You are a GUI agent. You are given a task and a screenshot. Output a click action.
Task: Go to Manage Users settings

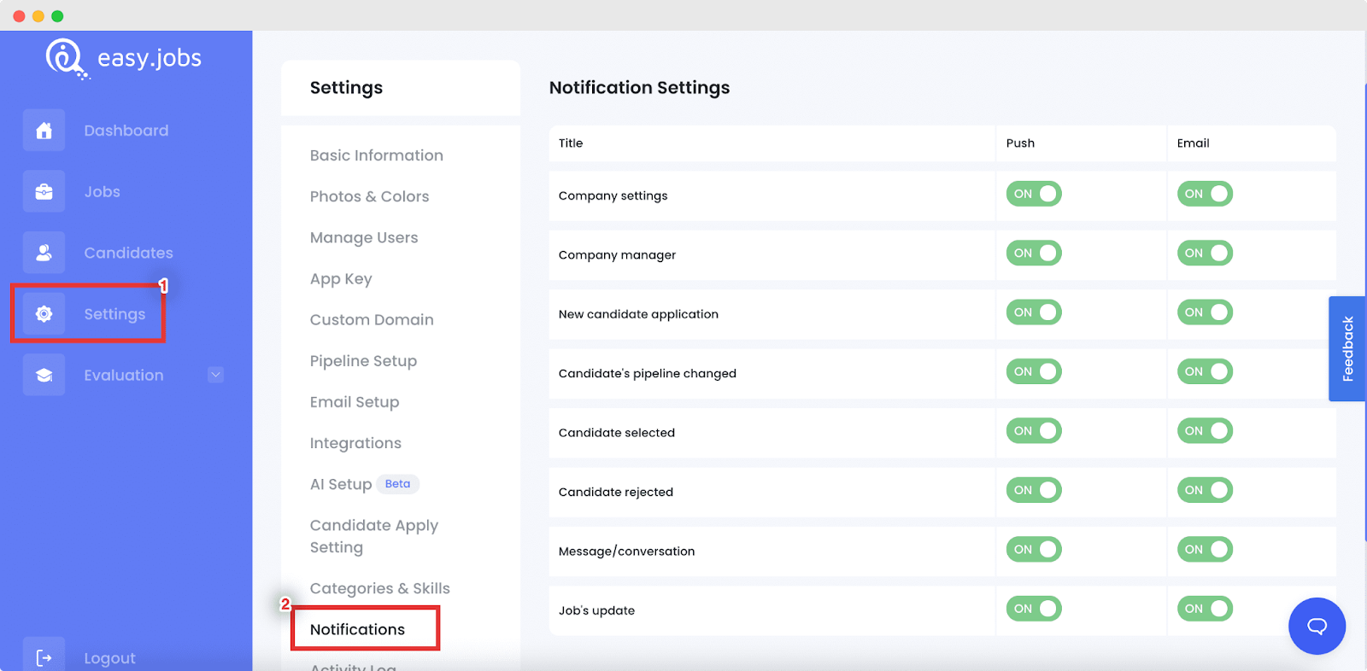tap(364, 237)
